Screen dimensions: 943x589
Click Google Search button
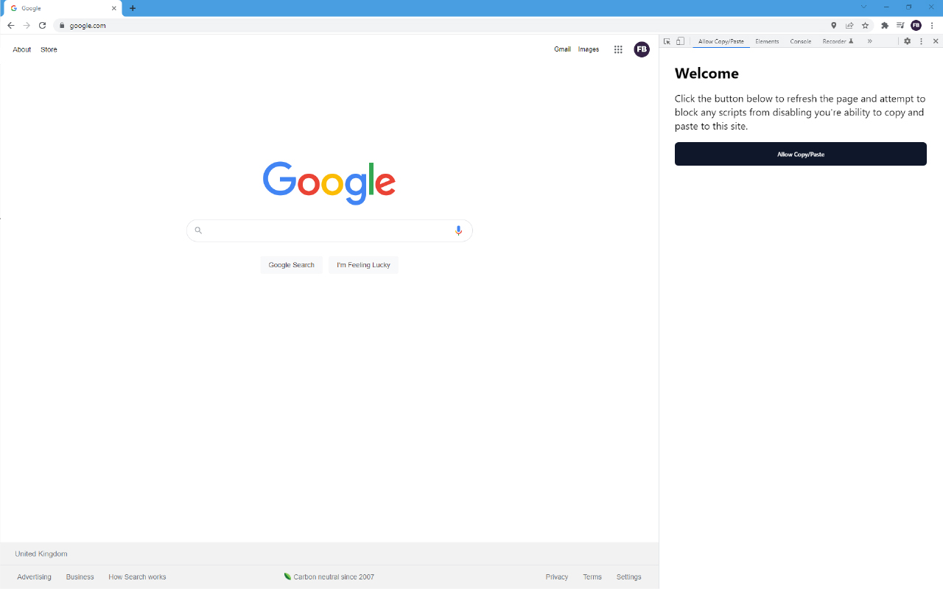tap(292, 265)
